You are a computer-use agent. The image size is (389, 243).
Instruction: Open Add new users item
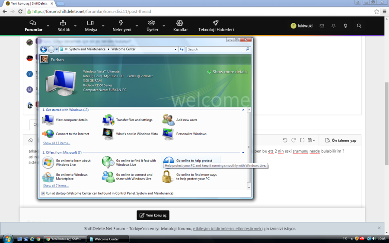click(180, 120)
